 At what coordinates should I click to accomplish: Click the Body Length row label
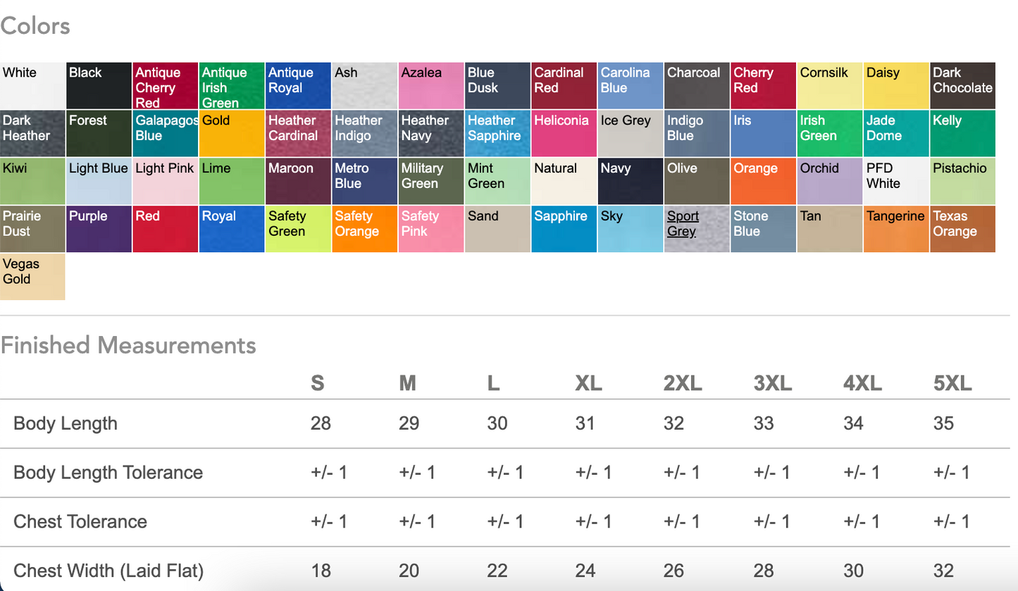(x=66, y=423)
